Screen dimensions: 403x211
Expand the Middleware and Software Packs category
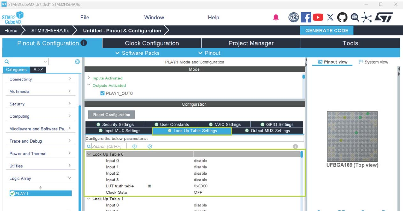tap(70, 128)
